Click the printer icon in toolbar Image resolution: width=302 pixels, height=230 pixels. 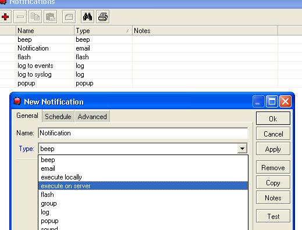click(102, 17)
